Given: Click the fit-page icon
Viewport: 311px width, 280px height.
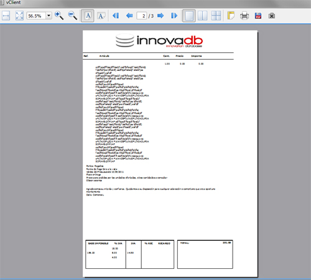Looking at the screenshot, I should pos(19,16).
